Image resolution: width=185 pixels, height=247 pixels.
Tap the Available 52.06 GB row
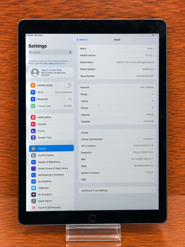pos(117,121)
